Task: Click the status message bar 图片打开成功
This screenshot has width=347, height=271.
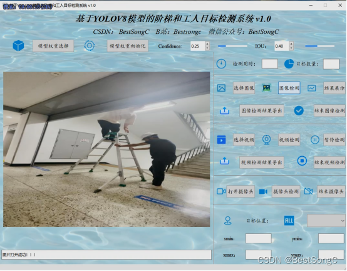Action: 106,255
